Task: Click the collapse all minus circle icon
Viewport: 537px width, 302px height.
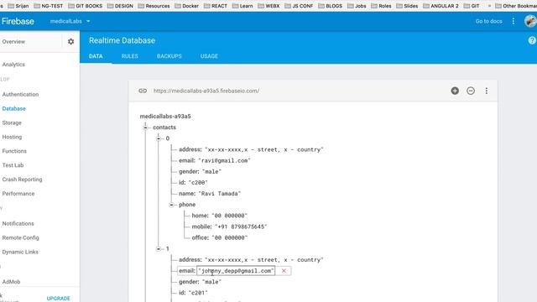Action: click(x=471, y=91)
